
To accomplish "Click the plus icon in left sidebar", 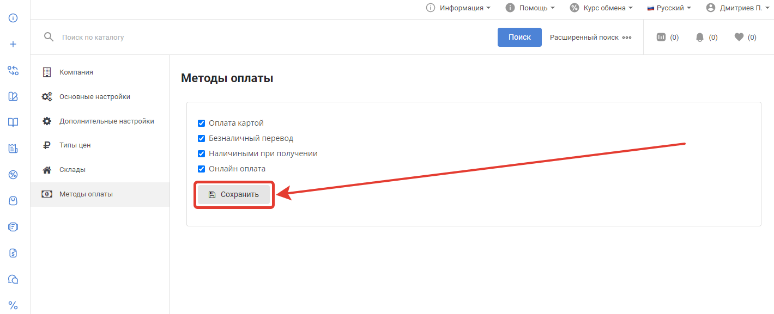I will pos(13,44).
